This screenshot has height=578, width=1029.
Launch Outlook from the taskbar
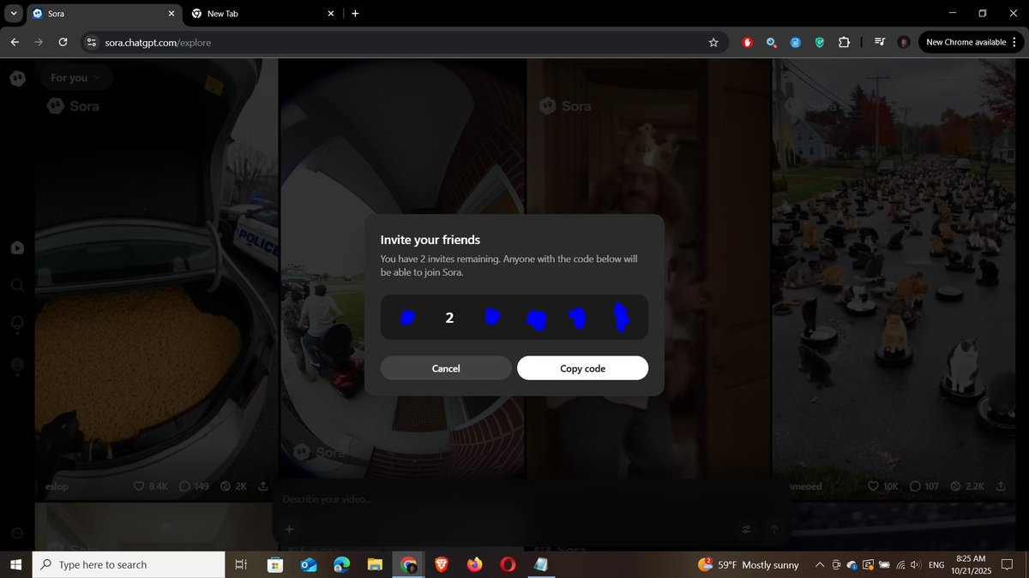[x=309, y=564]
